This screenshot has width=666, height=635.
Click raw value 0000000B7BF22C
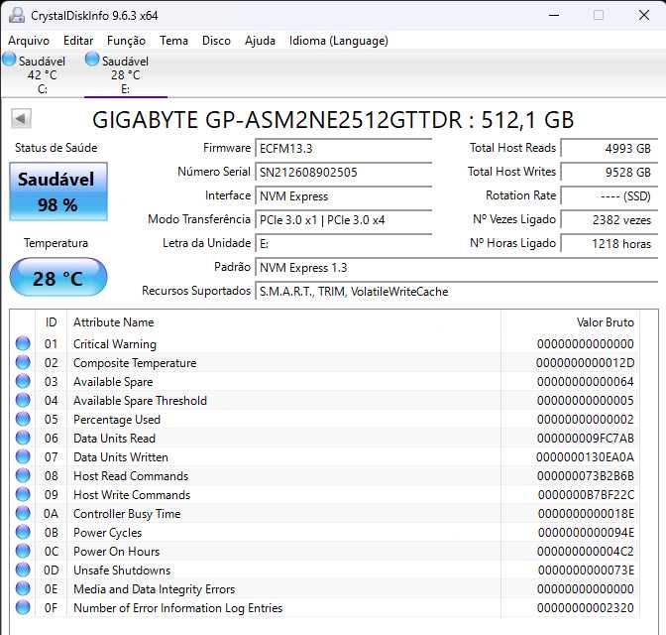point(586,495)
